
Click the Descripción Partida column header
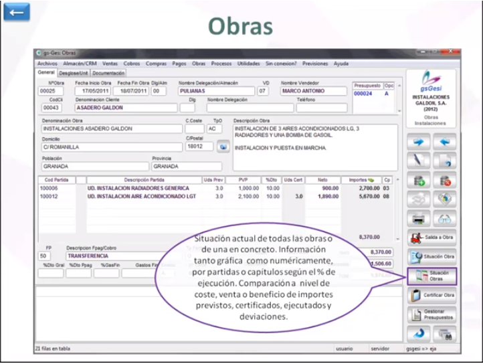(144, 180)
